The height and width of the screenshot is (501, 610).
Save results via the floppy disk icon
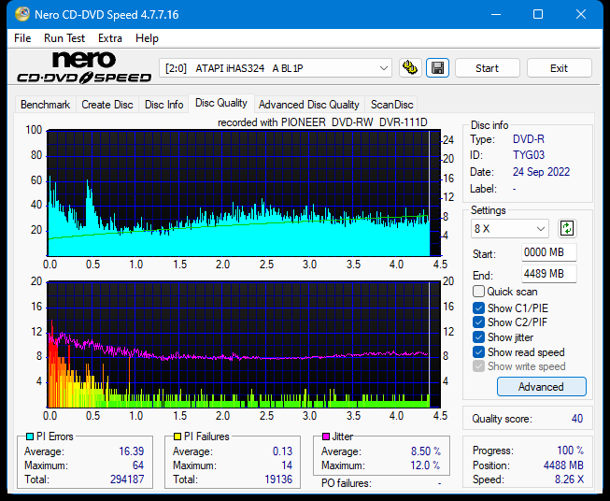[438, 68]
